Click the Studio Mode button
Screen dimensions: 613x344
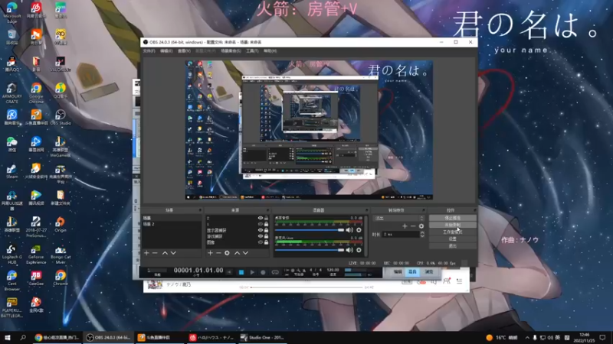pos(453,232)
